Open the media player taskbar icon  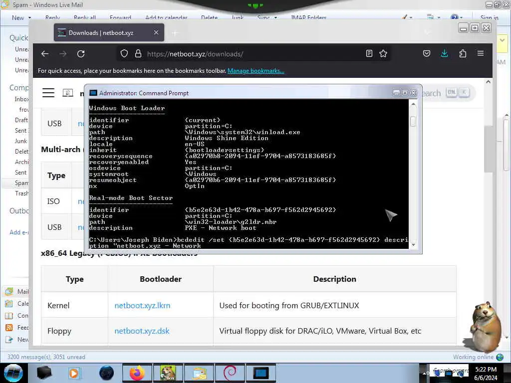pyautogui.click(x=74, y=373)
